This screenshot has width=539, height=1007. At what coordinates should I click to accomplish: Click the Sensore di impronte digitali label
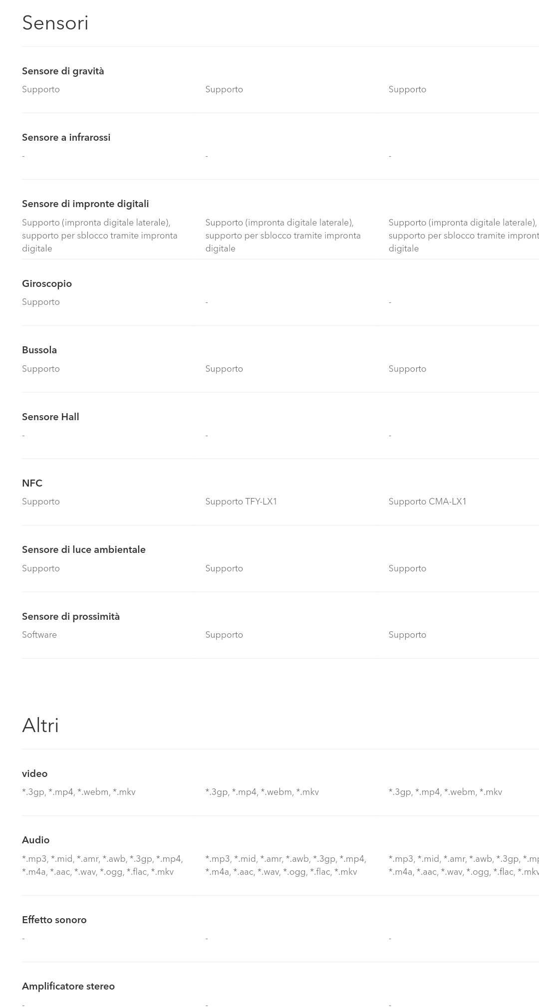85,204
